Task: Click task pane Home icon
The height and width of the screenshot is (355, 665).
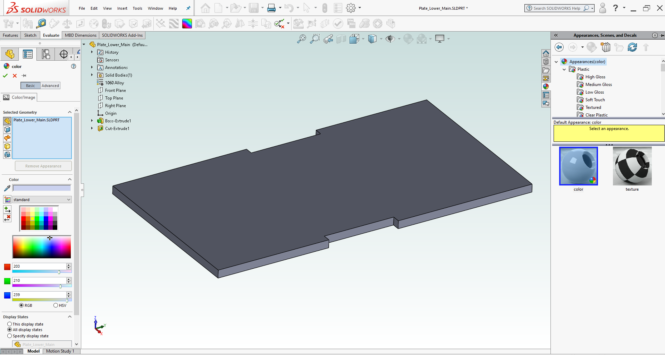Action: 546,53
